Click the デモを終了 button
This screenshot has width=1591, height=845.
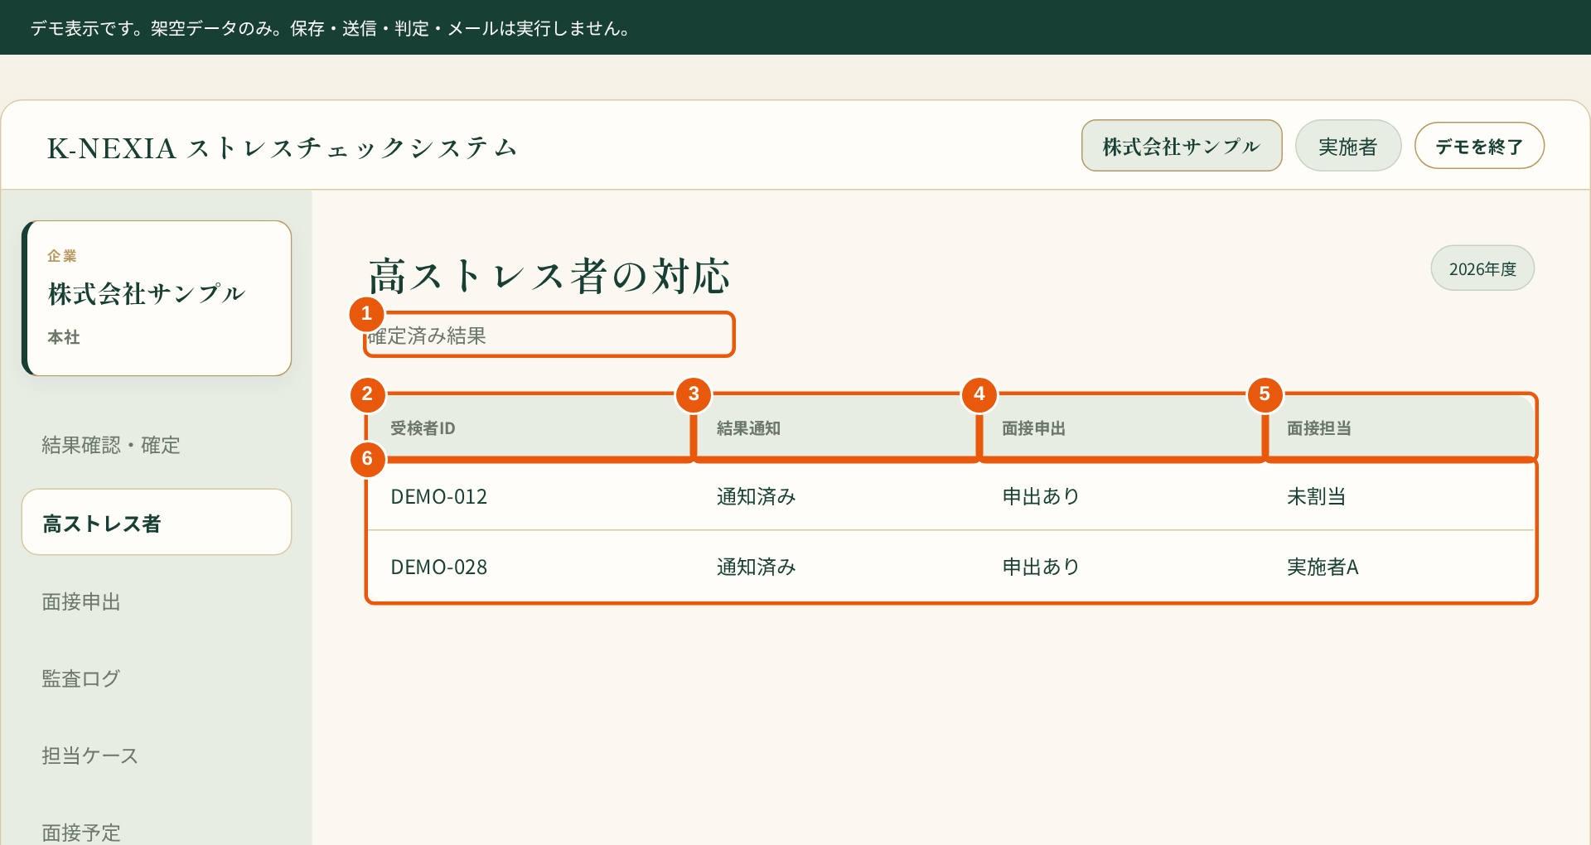(1479, 146)
